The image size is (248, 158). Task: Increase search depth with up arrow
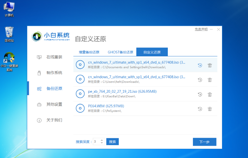tap(102, 140)
